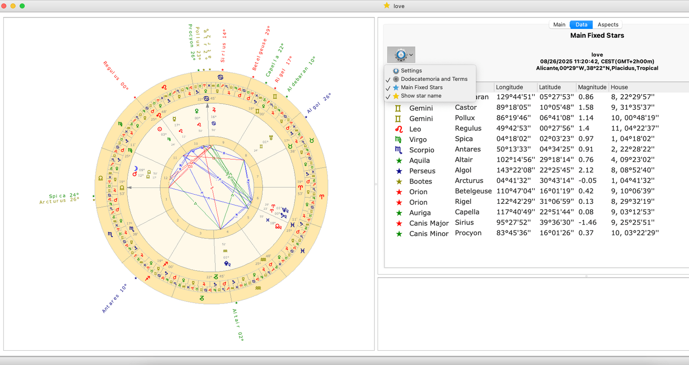Image resolution: width=689 pixels, height=365 pixels.
Task: Uncheck Dodecatemoria and Terms option
Action: tap(434, 79)
